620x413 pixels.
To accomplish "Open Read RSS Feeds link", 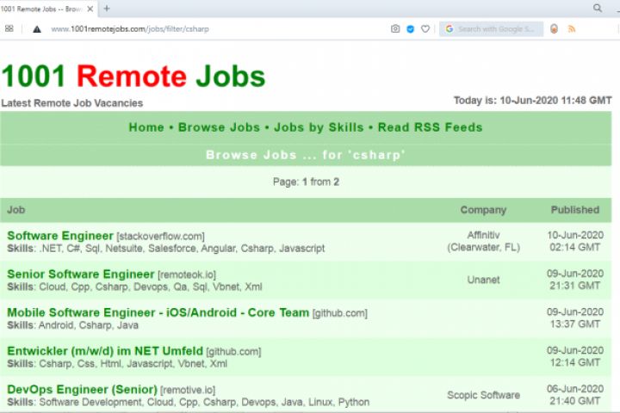I will (x=430, y=127).
